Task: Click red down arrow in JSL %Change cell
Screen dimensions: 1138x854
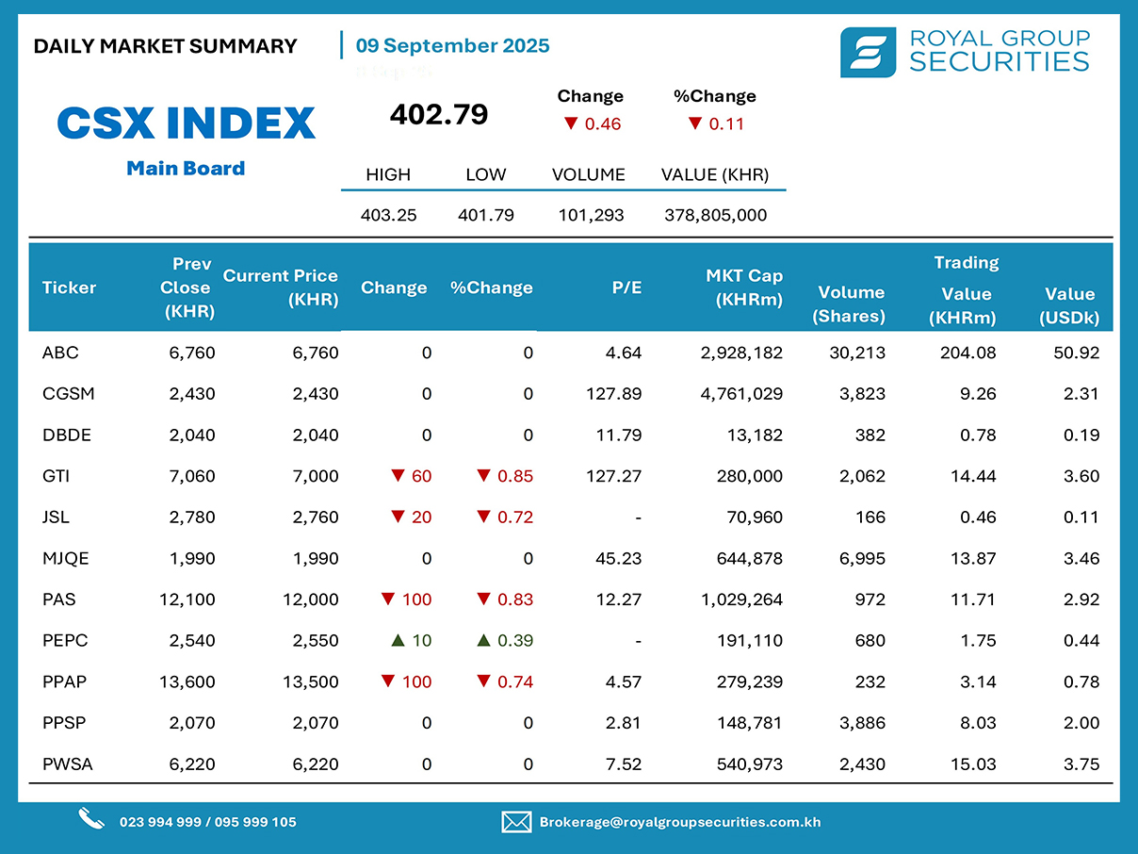Action: (483, 517)
